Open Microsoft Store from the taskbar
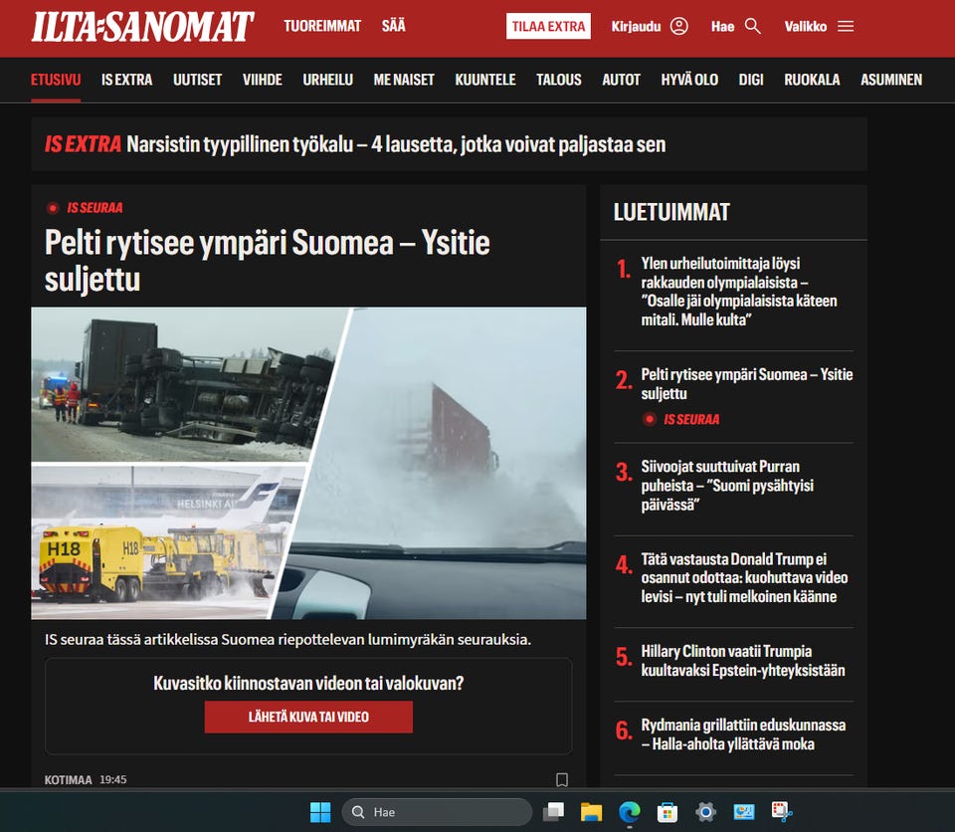 point(668,812)
